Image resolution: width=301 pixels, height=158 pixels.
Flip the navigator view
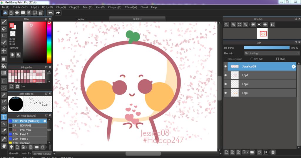coord(272,25)
